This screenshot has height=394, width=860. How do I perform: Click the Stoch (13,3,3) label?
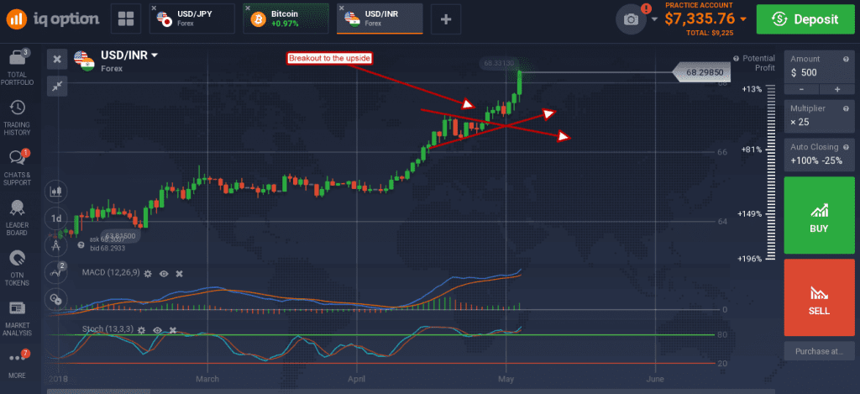107,329
